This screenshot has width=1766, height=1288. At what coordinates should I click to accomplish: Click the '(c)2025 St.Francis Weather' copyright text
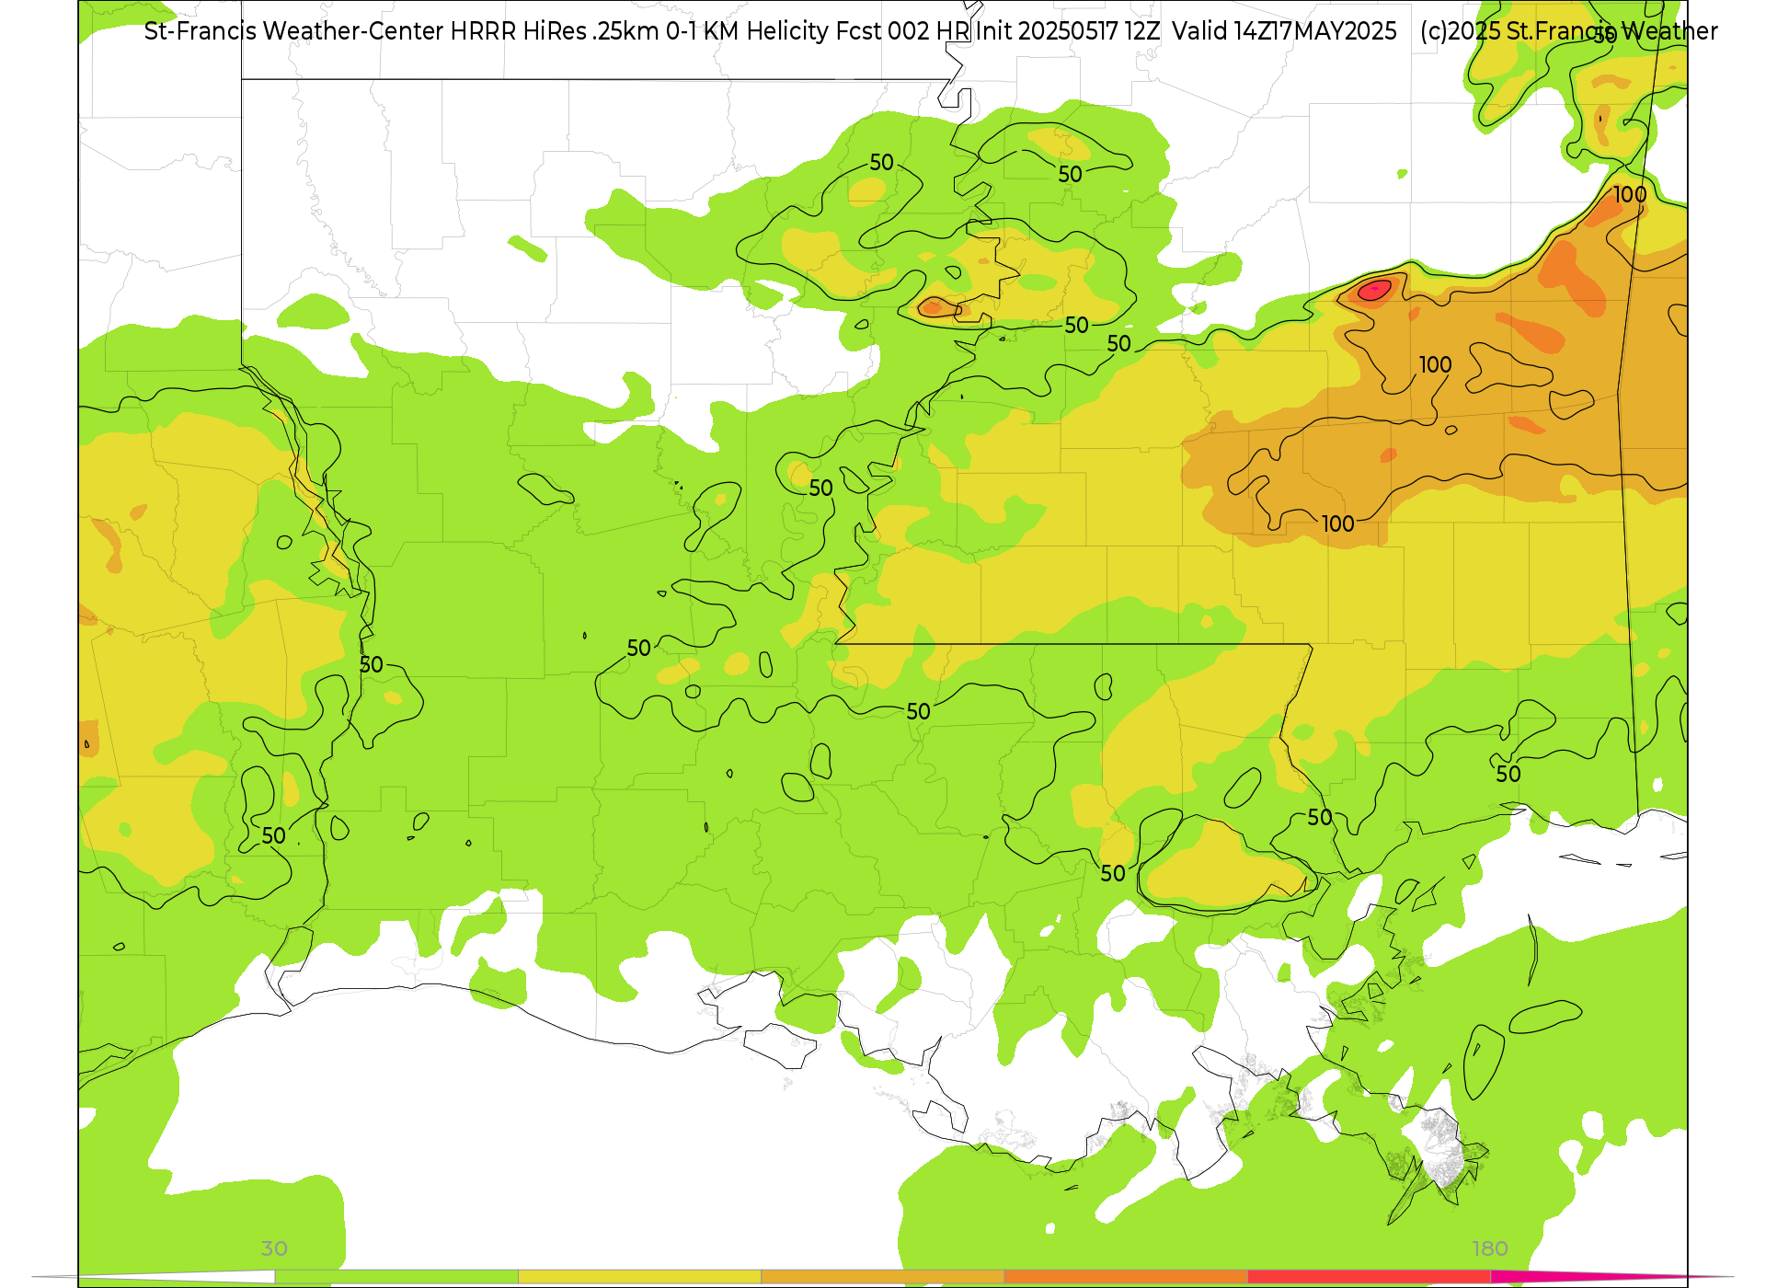1568,31
